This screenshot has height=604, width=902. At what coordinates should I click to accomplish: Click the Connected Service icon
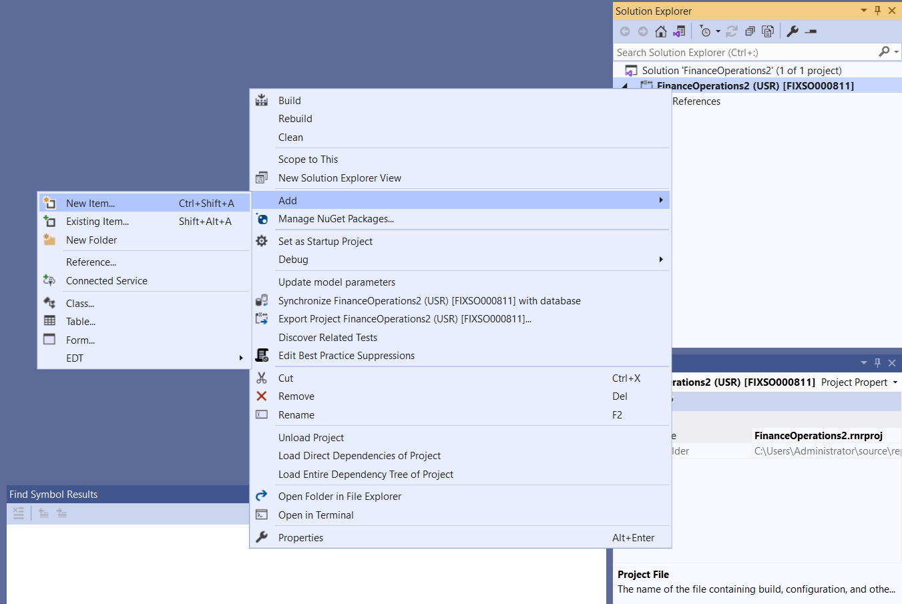click(x=49, y=280)
